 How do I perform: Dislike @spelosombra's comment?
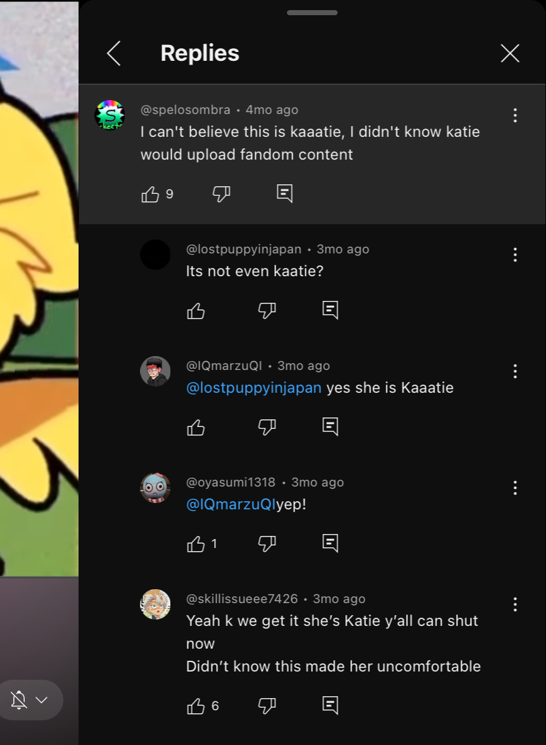pos(222,194)
